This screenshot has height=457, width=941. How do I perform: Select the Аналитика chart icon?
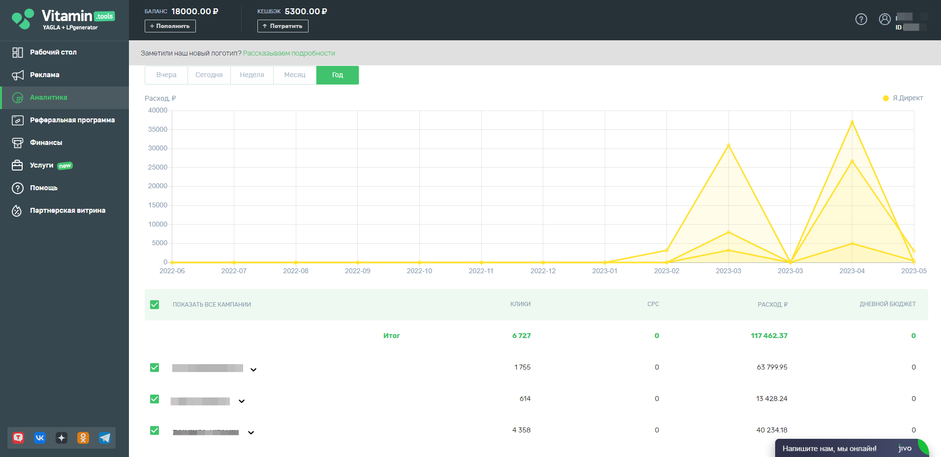(x=18, y=98)
